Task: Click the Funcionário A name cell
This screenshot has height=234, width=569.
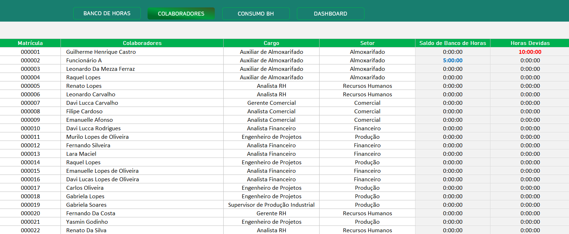Action: click(84, 61)
